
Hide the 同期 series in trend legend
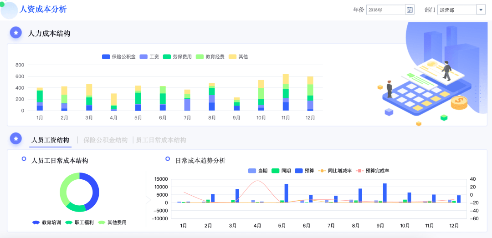[x=281, y=171]
